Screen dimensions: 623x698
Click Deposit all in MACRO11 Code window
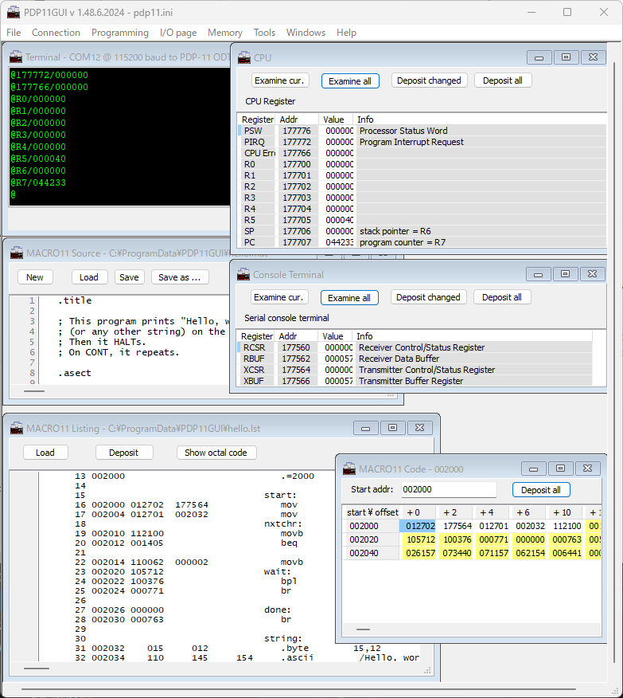tap(541, 490)
